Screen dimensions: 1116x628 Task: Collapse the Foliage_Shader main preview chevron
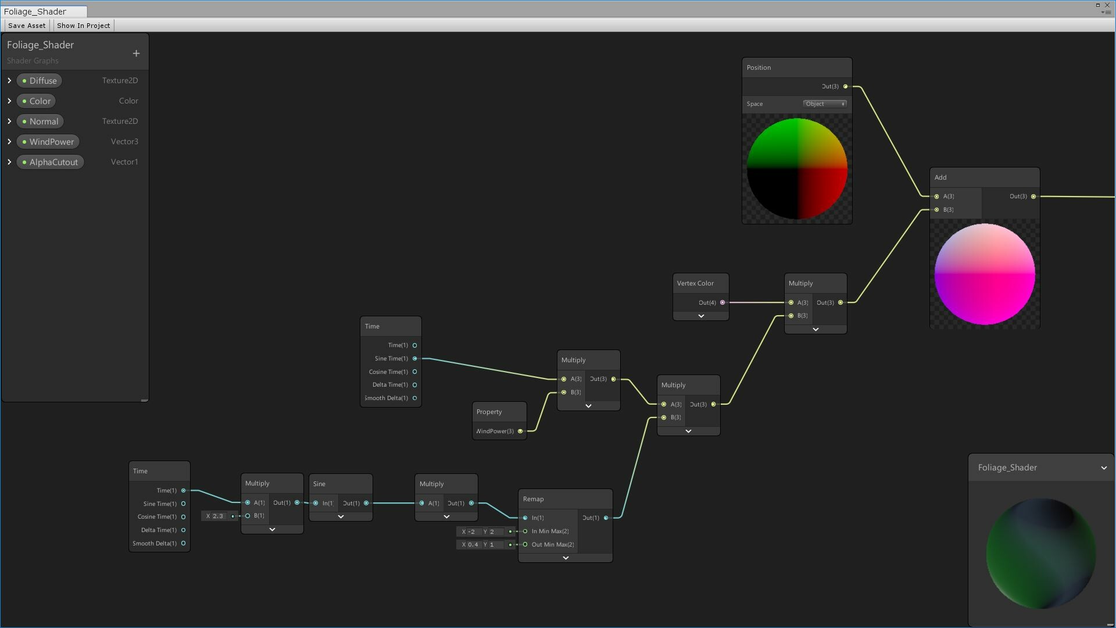pyautogui.click(x=1103, y=468)
